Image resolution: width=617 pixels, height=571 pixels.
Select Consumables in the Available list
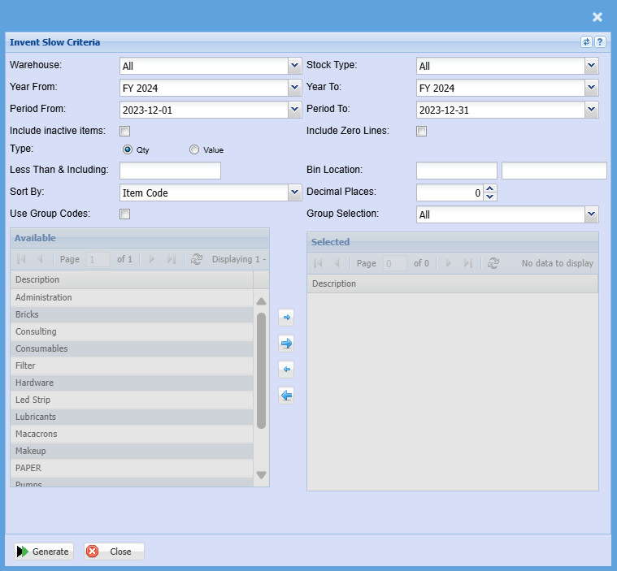point(41,348)
